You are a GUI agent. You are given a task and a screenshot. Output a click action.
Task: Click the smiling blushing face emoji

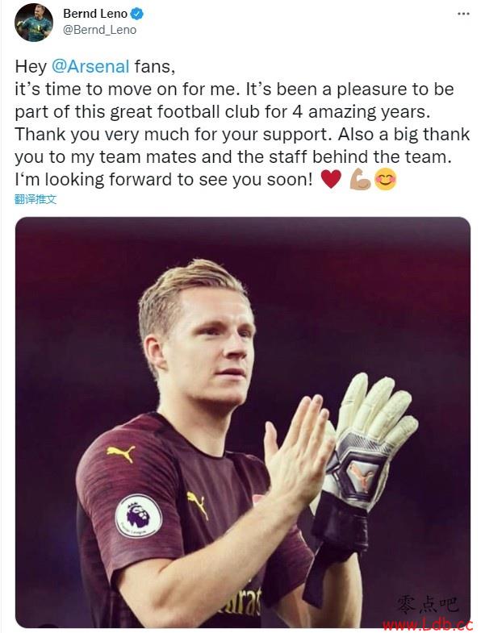pyautogui.click(x=386, y=179)
